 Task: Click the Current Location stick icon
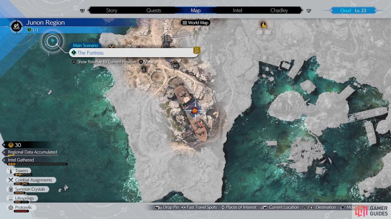pyautogui.click(x=264, y=207)
